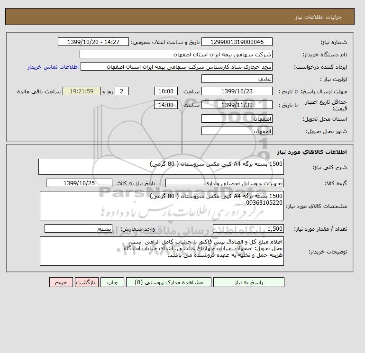The height and width of the screenshot is (353, 365).
Task: Click the توضیحات خریدار label
Action: 328,252
